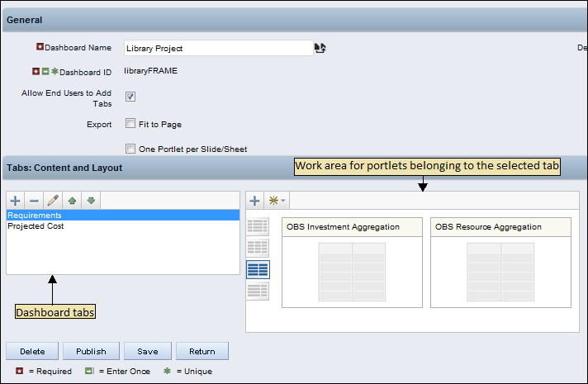The width and height of the screenshot is (588, 384).
Task: Open the asterisk options dropdown in the work area
Action: click(277, 201)
